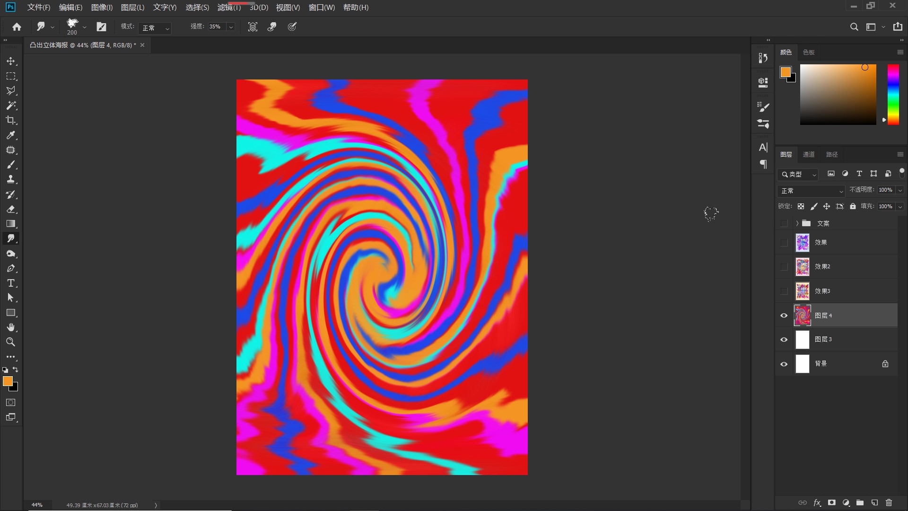Open the layer blend mode dropdown
The width and height of the screenshot is (908, 511).
pyautogui.click(x=811, y=191)
